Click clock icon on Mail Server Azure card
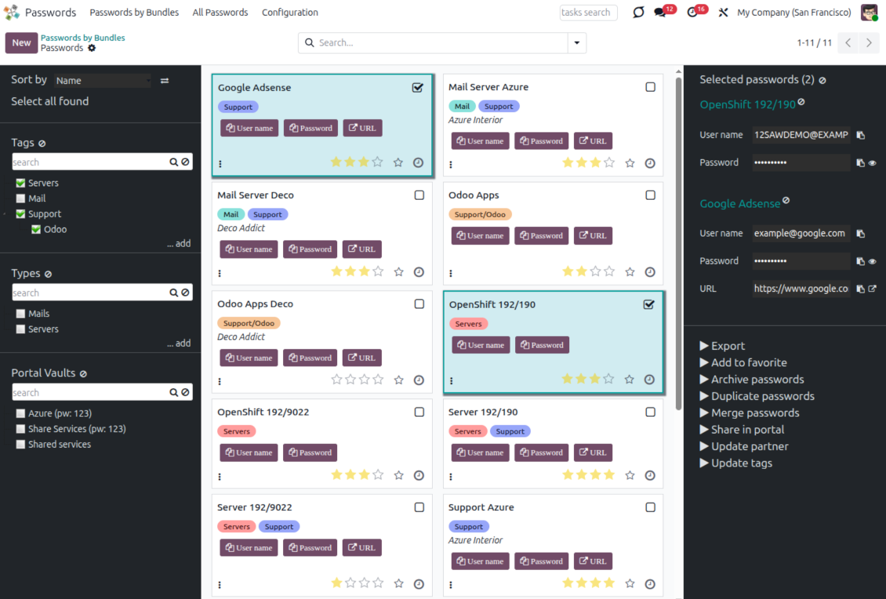Viewport: 886px width, 599px height. pos(650,163)
